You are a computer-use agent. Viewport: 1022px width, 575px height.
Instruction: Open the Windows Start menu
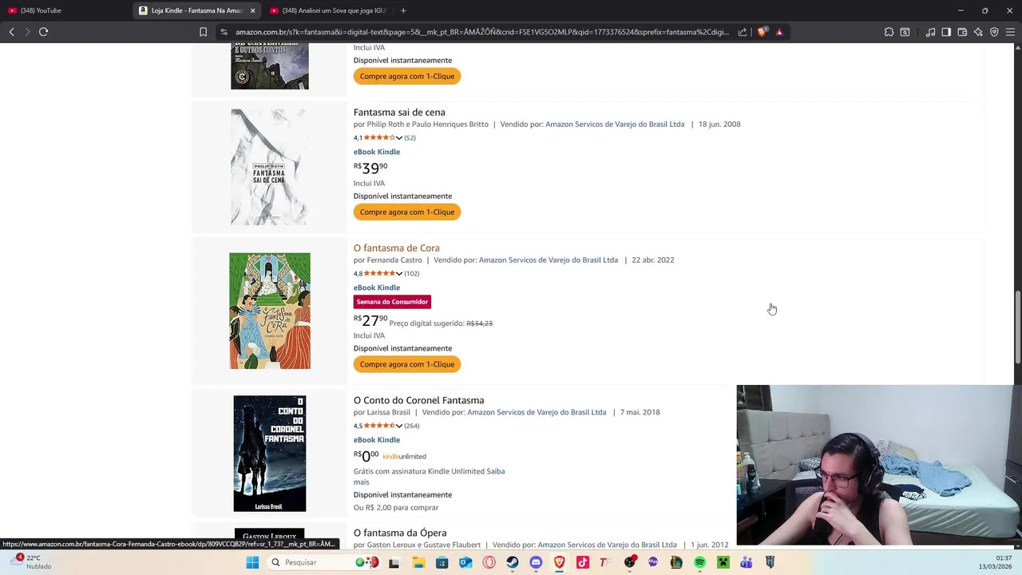point(252,562)
